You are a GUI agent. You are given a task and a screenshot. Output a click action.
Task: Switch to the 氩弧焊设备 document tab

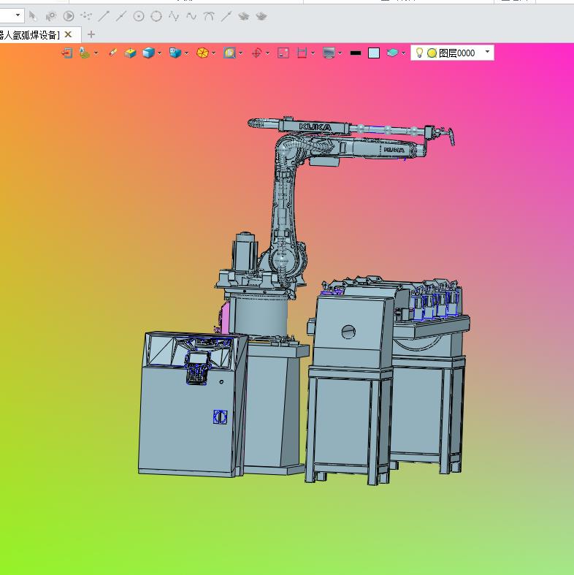coord(29,34)
